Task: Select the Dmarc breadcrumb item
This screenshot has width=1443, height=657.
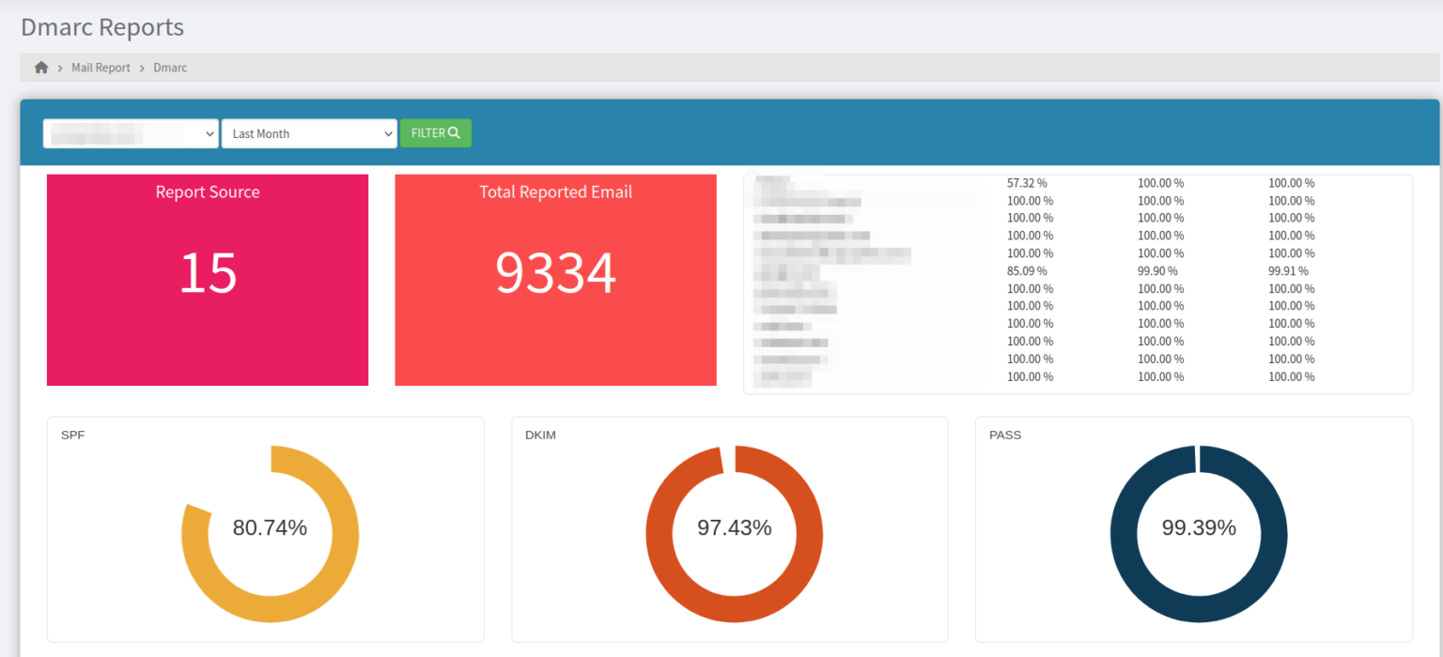Action: pos(170,67)
